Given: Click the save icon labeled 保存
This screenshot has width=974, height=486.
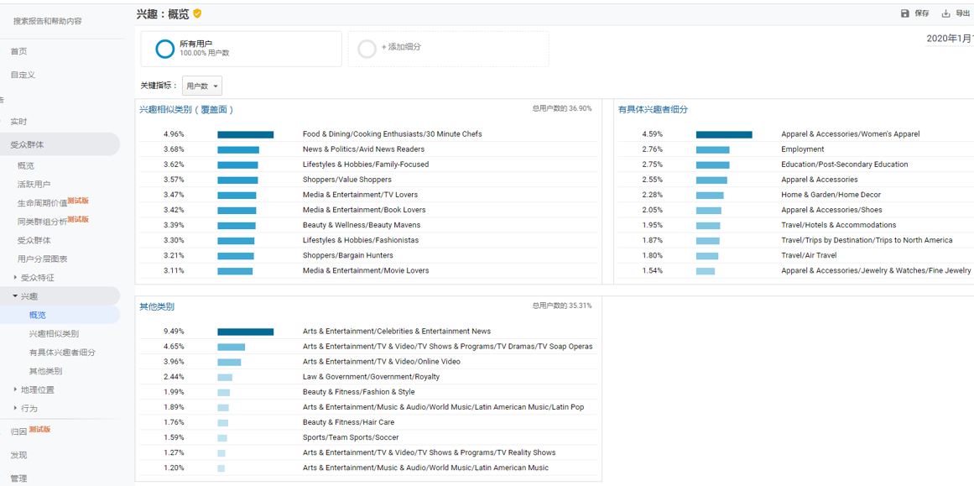Looking at the screenshot, I should (905, 13).
